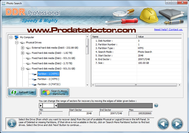Select Fixed hard disk media Disk3
The width and height of the screenshot is (189, 133).
(54, 69)
